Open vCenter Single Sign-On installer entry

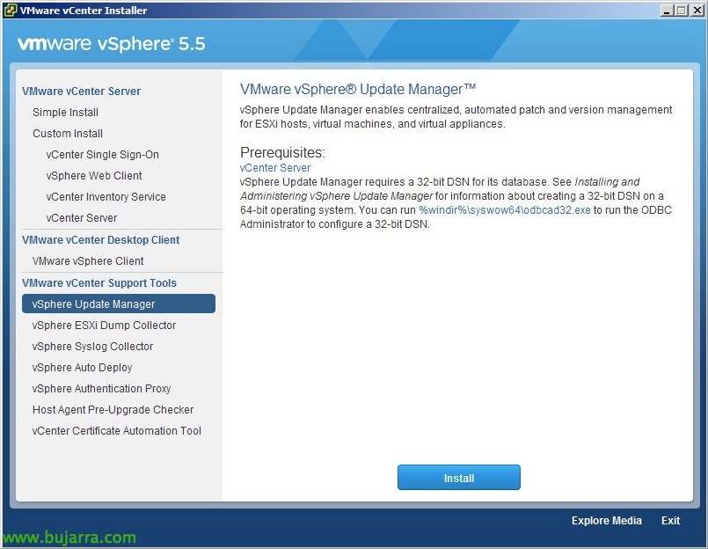coord(103,155)
